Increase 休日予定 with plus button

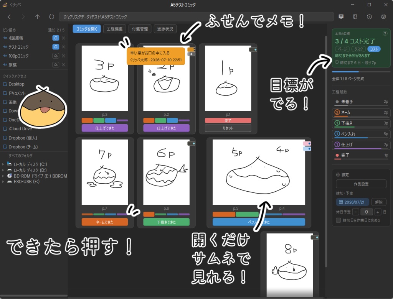378,212
